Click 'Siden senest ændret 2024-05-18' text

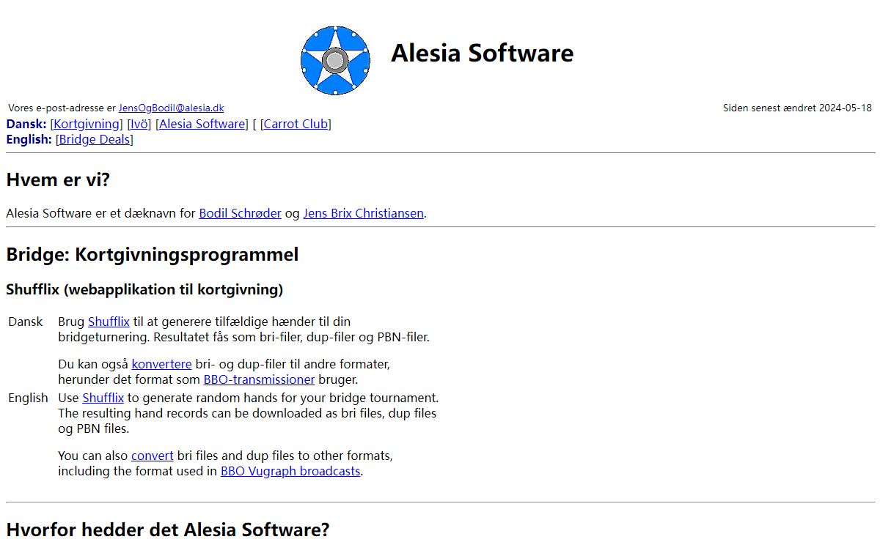click(797, 108)
